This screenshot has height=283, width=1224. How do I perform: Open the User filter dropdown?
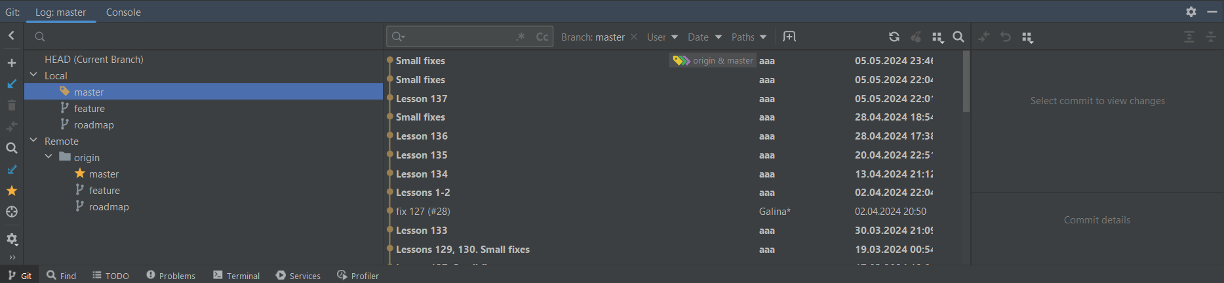pyautogui.click(x=662, y=37)
